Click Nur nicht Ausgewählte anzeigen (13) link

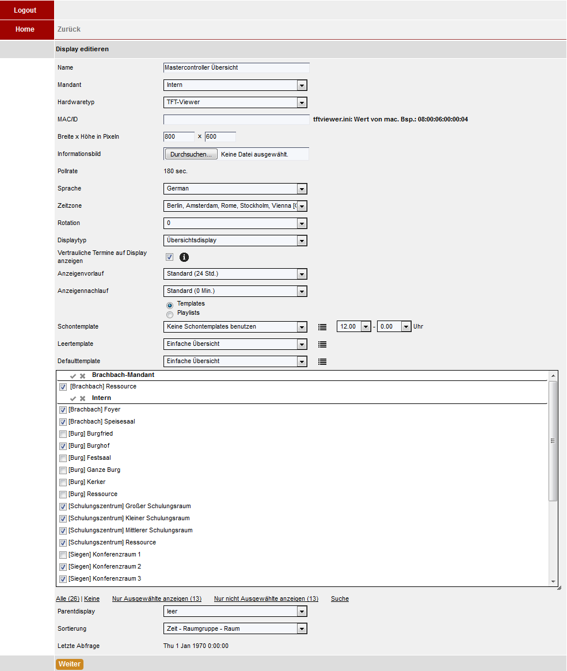pyautogui.click(x=266, y=598)
